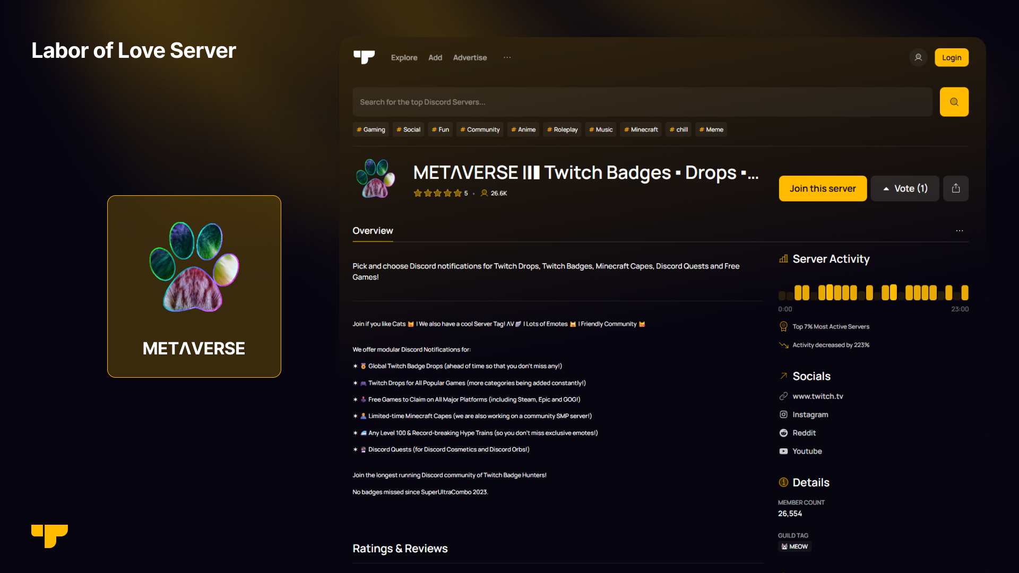Image resolution: width=1019 pixels, height=573 pixels.
Task: Expand the Overview section ellipsis menu
Action: pyautogui.click(x=960, y=231)
